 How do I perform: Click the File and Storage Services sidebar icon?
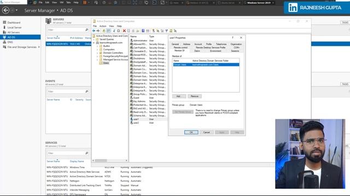[4, 47]
